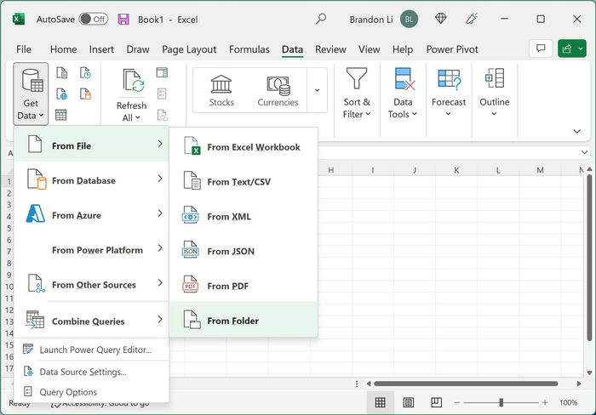Open the Help tab
The image size is (596, 415).
pos(403,49)
